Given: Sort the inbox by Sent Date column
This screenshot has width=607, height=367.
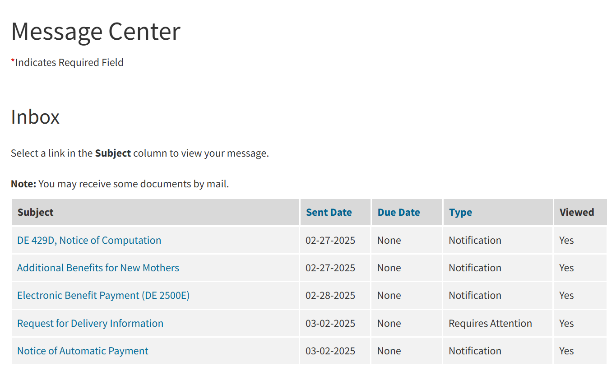Looking at the screenshot, I should [329, 212].
